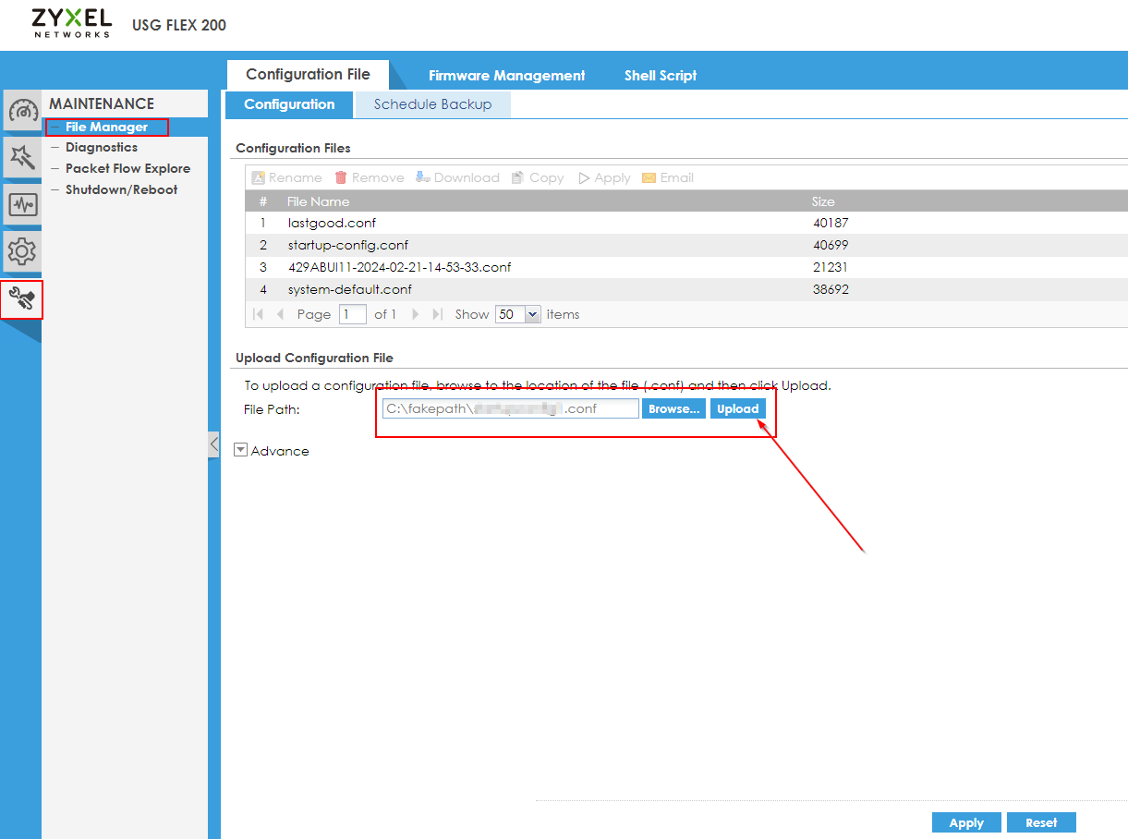This screenshot has width=1128, height=839.
Task: Switch to the Shell Script tab
Action: click(660, 76)
